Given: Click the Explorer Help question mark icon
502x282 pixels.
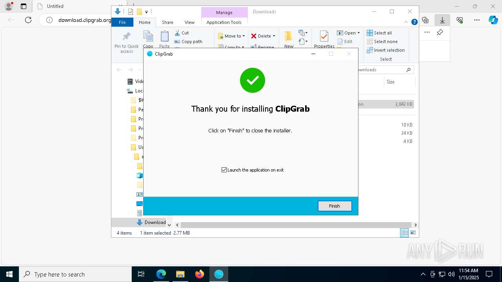Looking at the screenshot, I should [x=414, y=22].
